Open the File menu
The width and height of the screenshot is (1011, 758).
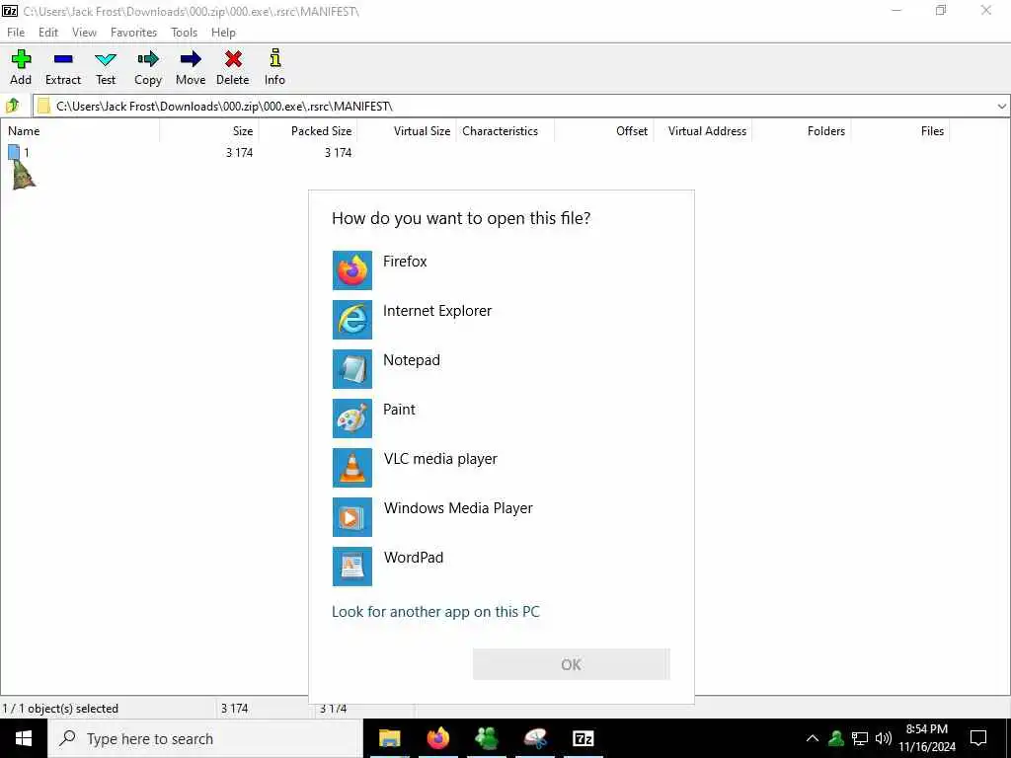tap(16, 33)
